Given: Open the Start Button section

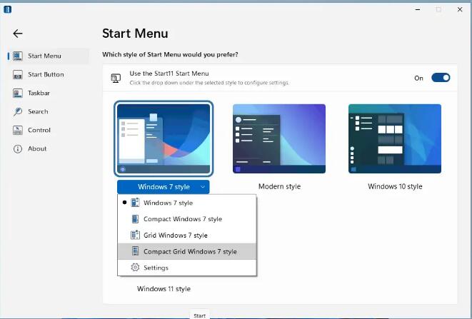Looking at the screenshot, I should [49, 75].
